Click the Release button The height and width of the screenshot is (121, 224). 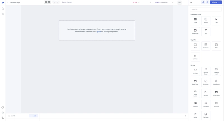coord(216,2)
